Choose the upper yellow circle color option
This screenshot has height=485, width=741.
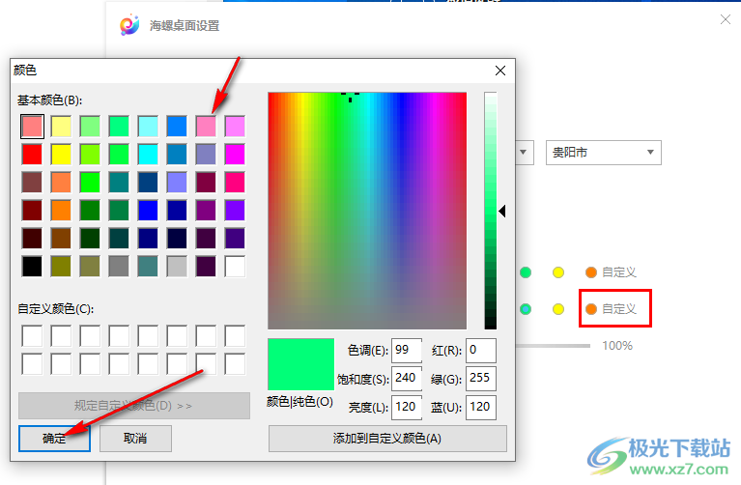click(558, 272)
